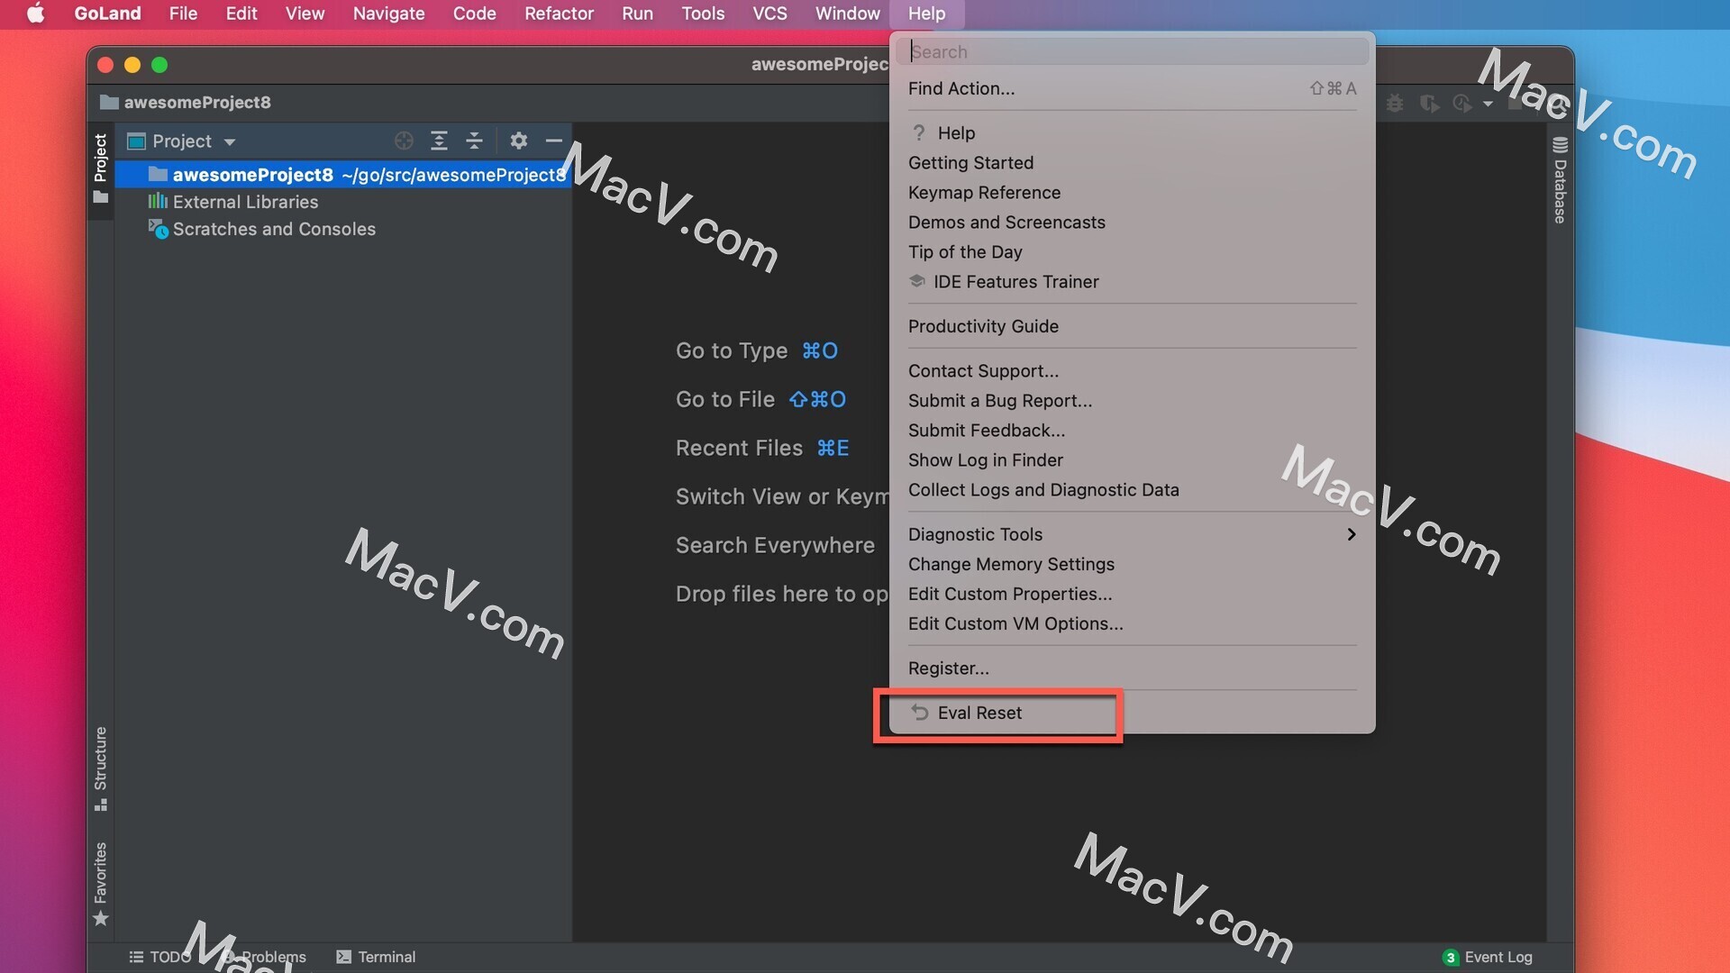This screenshot has height=973, width=1730.
Task: Open Project panel settings gear
Action: point(518,141)
